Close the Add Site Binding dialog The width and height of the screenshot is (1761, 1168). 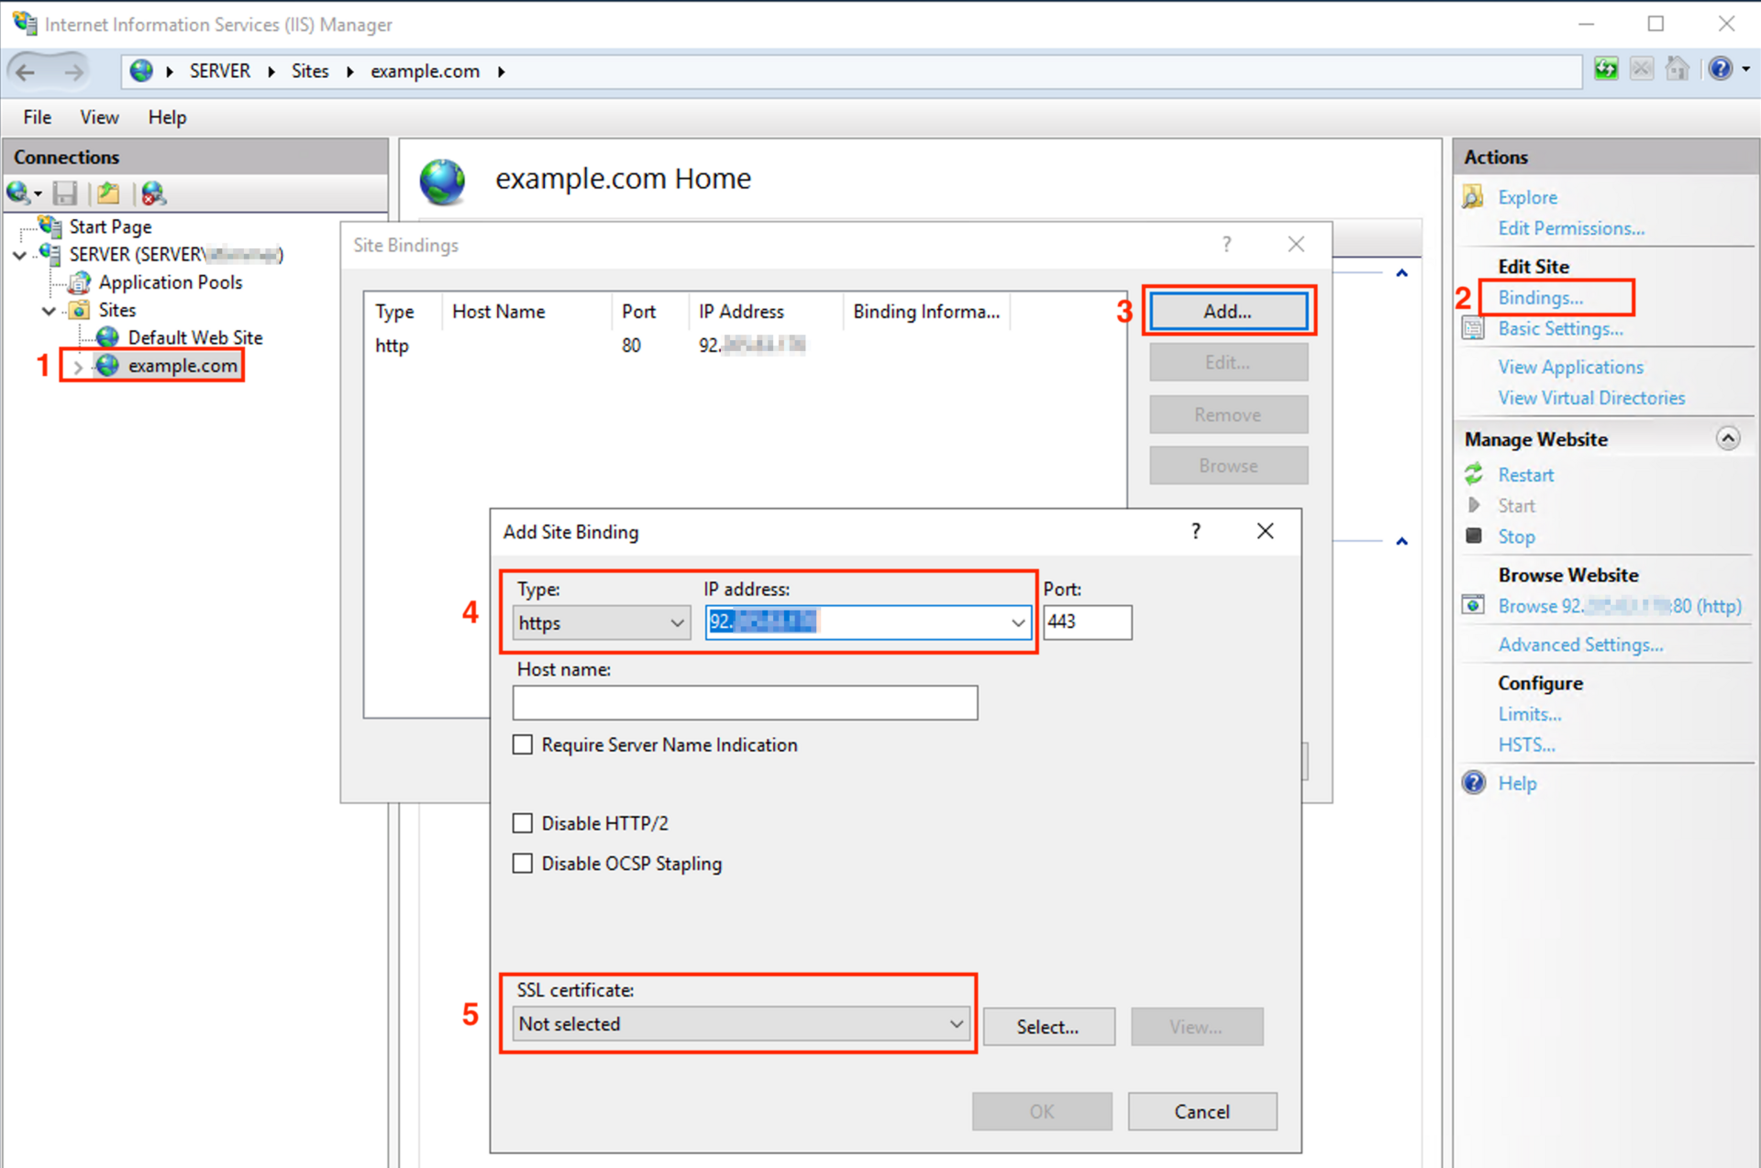[1265, 531]
